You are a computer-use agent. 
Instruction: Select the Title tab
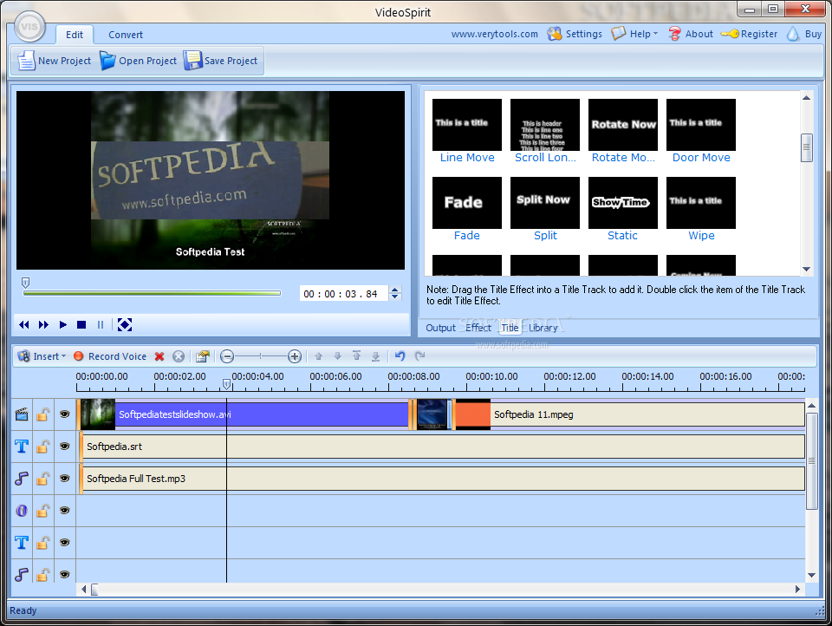(510, 328)
